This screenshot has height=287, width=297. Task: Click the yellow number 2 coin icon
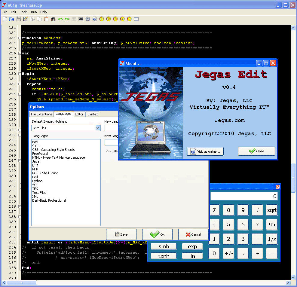click(x=109, y=19)
